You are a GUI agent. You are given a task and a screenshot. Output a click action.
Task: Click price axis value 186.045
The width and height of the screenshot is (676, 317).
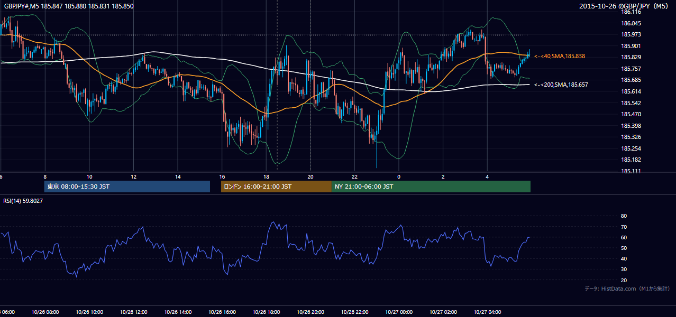631,23
